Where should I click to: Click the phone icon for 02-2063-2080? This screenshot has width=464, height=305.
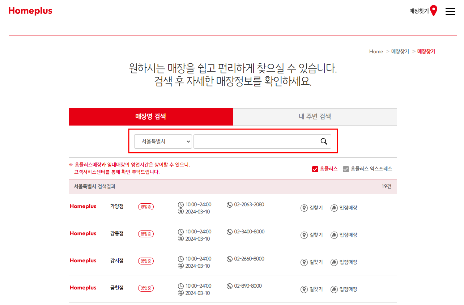[x=230, y=205]
